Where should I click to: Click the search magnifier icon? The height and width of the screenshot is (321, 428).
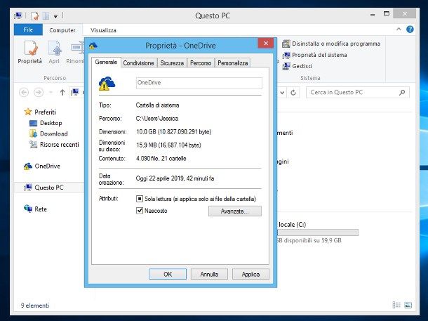tap(402, 93)
